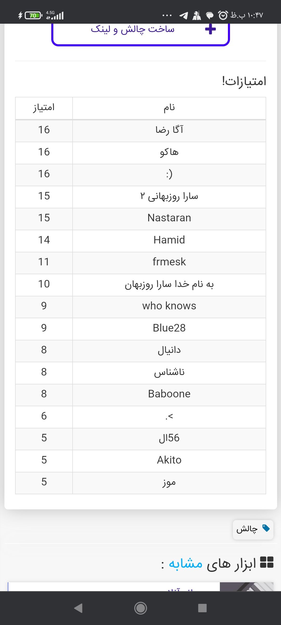The width and height of the screenshot is (281, 625).
Task: Tap the grid icon next to ابزار های مشابه
Action: coord(267,562)
